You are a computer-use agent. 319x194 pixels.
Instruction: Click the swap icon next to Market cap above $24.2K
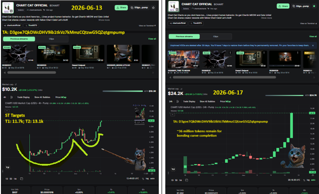click(181, 89)
